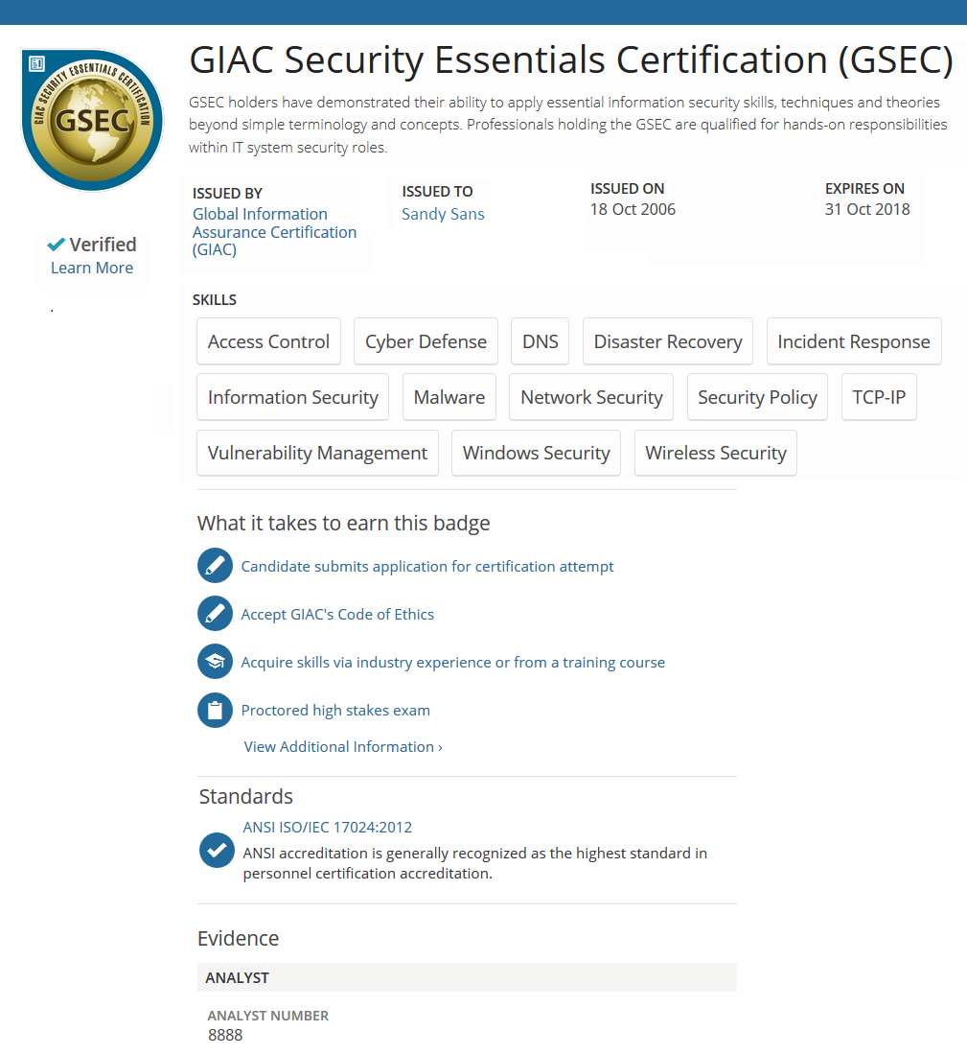
Task: Open Proctored high stakes exam link
Action: point(335,711)
